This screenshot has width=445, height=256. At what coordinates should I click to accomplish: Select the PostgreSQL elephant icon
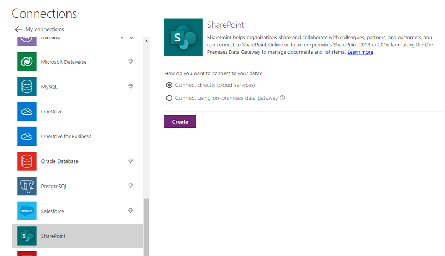[27, 187]
